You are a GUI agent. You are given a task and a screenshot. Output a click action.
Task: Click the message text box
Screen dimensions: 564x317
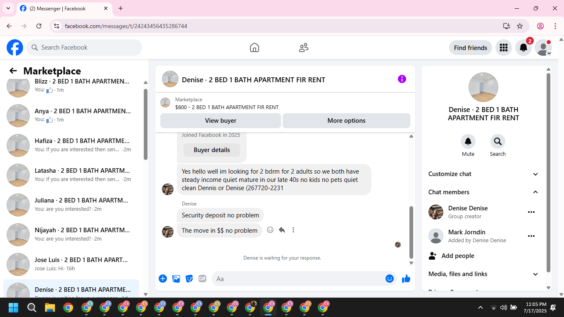(297, 279)
